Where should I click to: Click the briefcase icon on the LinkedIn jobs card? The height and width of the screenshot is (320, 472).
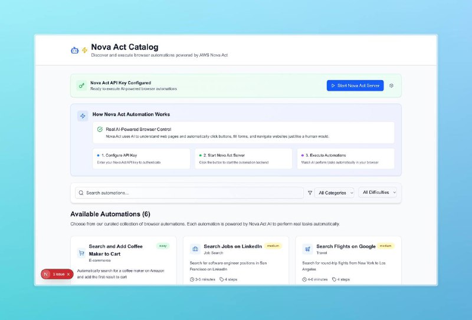tap(195, 249)
